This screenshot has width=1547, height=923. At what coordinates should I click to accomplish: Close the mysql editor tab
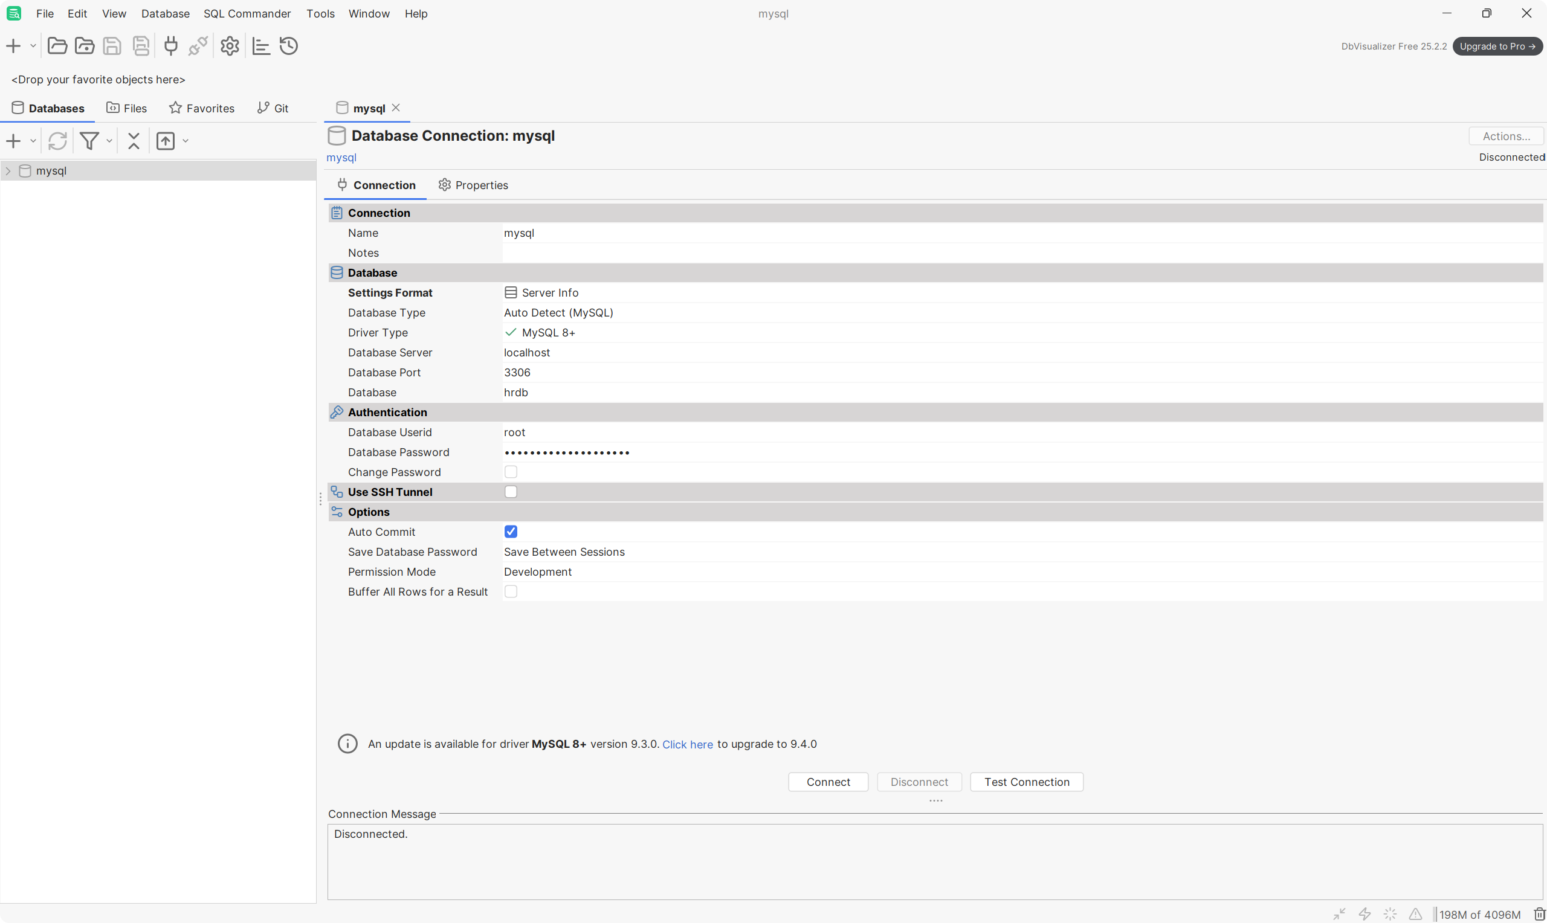click(x=396, y=108)
